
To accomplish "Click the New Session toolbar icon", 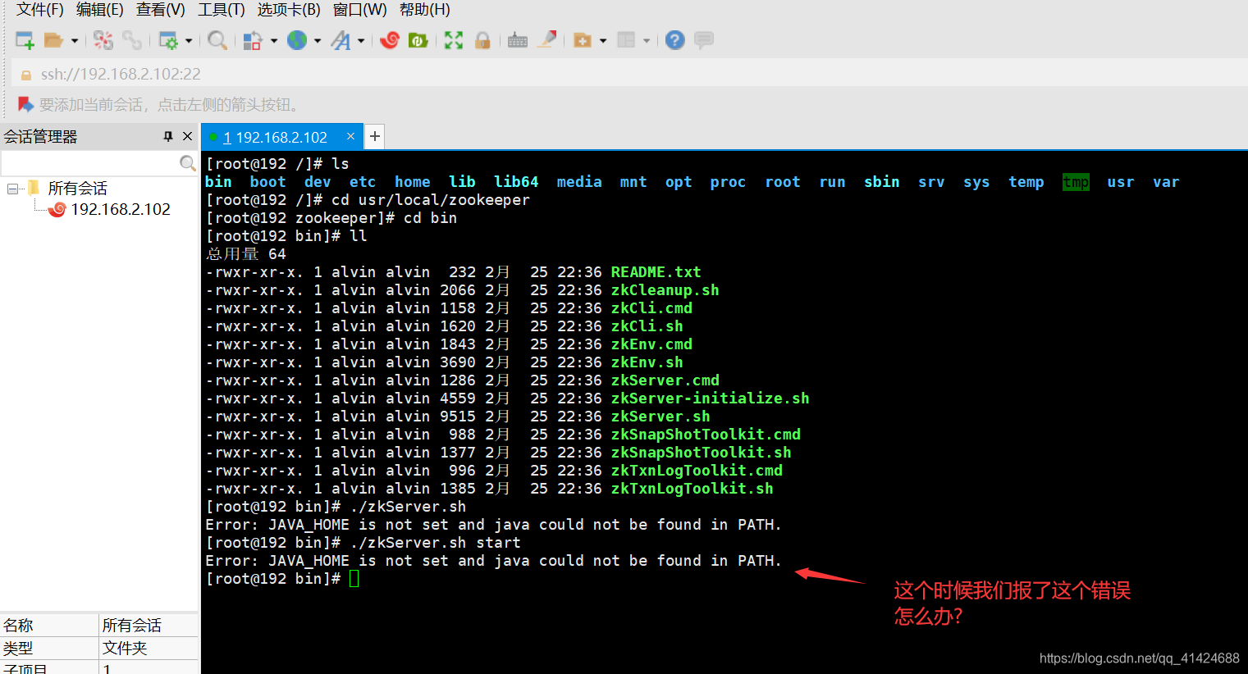I will (25, 40).
